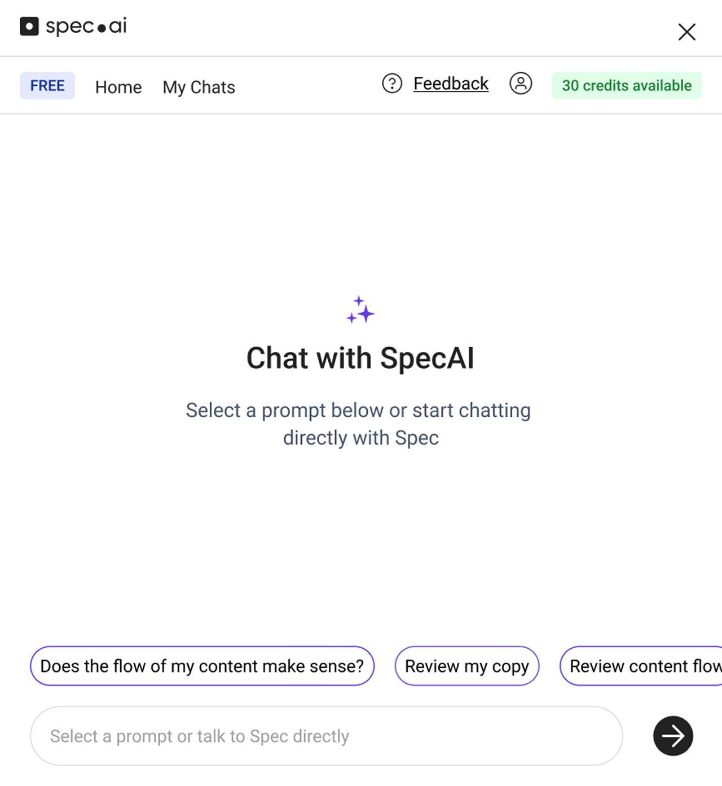Click the purple sparkle stars icon
This screenshot has height=786, width=722.
(360, 309)
